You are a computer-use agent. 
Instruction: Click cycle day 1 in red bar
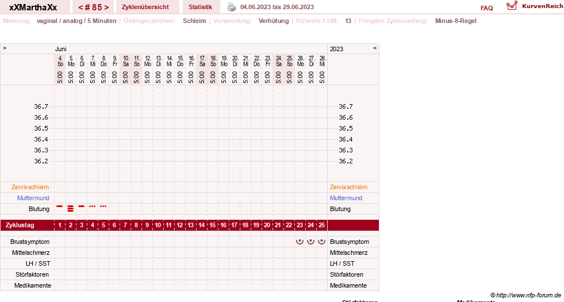pyautogui.click(x=60, y=225)
